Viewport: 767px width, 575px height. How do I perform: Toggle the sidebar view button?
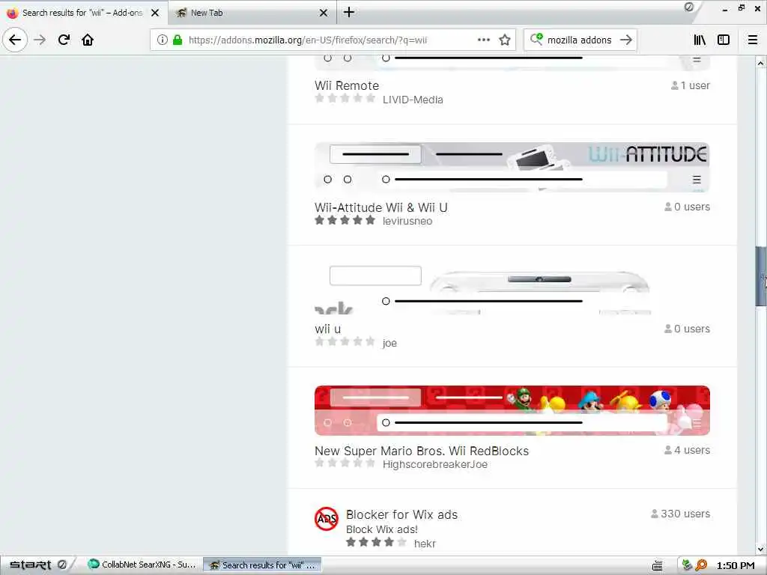point(723,40)
